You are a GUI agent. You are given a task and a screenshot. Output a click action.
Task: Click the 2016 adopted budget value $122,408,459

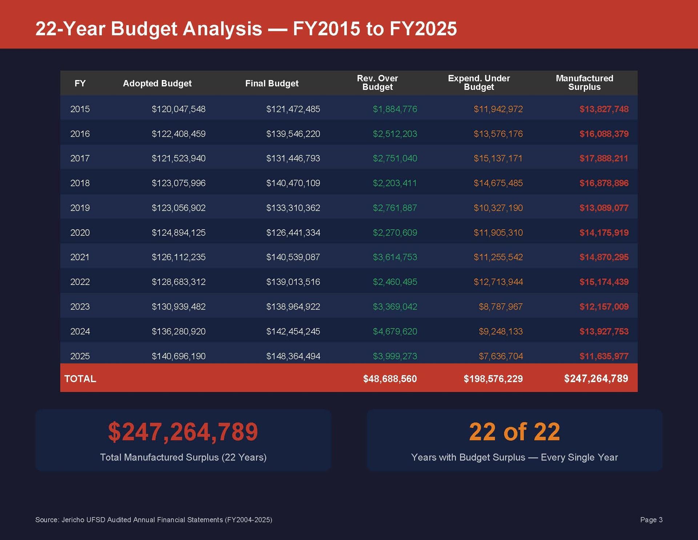pyautogui.click(x=178, y=134)
